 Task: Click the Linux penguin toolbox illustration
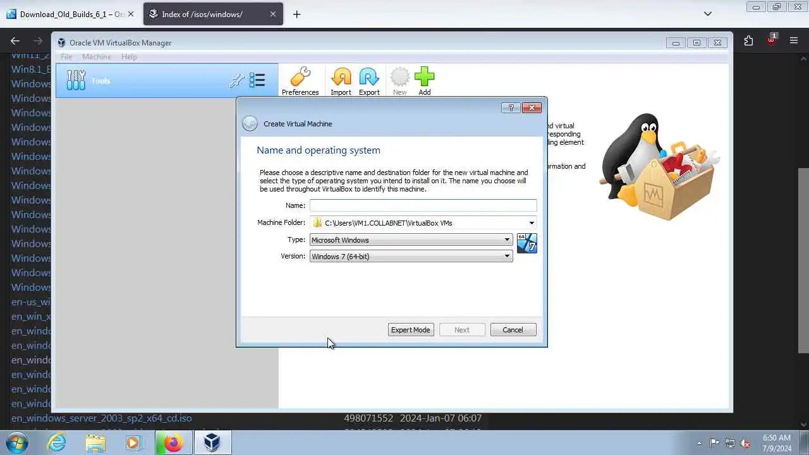coord(660,167)
